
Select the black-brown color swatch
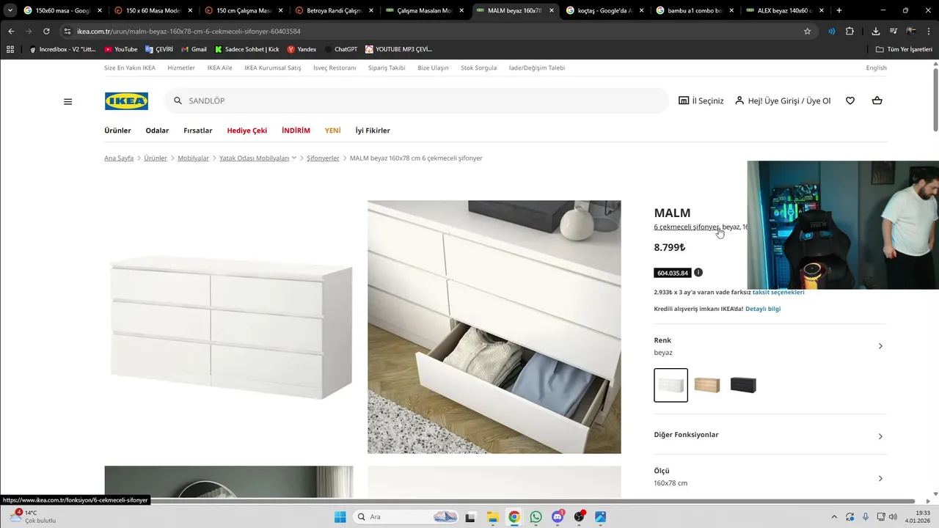tap(743, 385)
